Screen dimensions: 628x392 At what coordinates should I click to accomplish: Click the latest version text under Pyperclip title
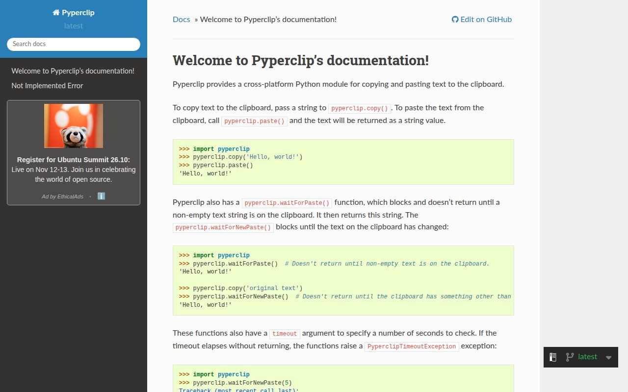click(74, 26)
